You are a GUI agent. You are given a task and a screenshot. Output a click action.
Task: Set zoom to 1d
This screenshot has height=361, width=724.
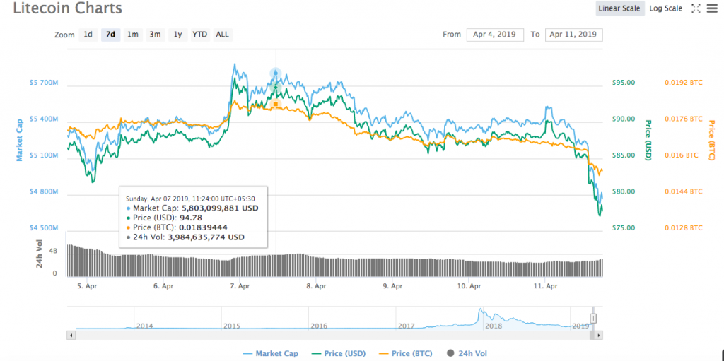[88, 35]
